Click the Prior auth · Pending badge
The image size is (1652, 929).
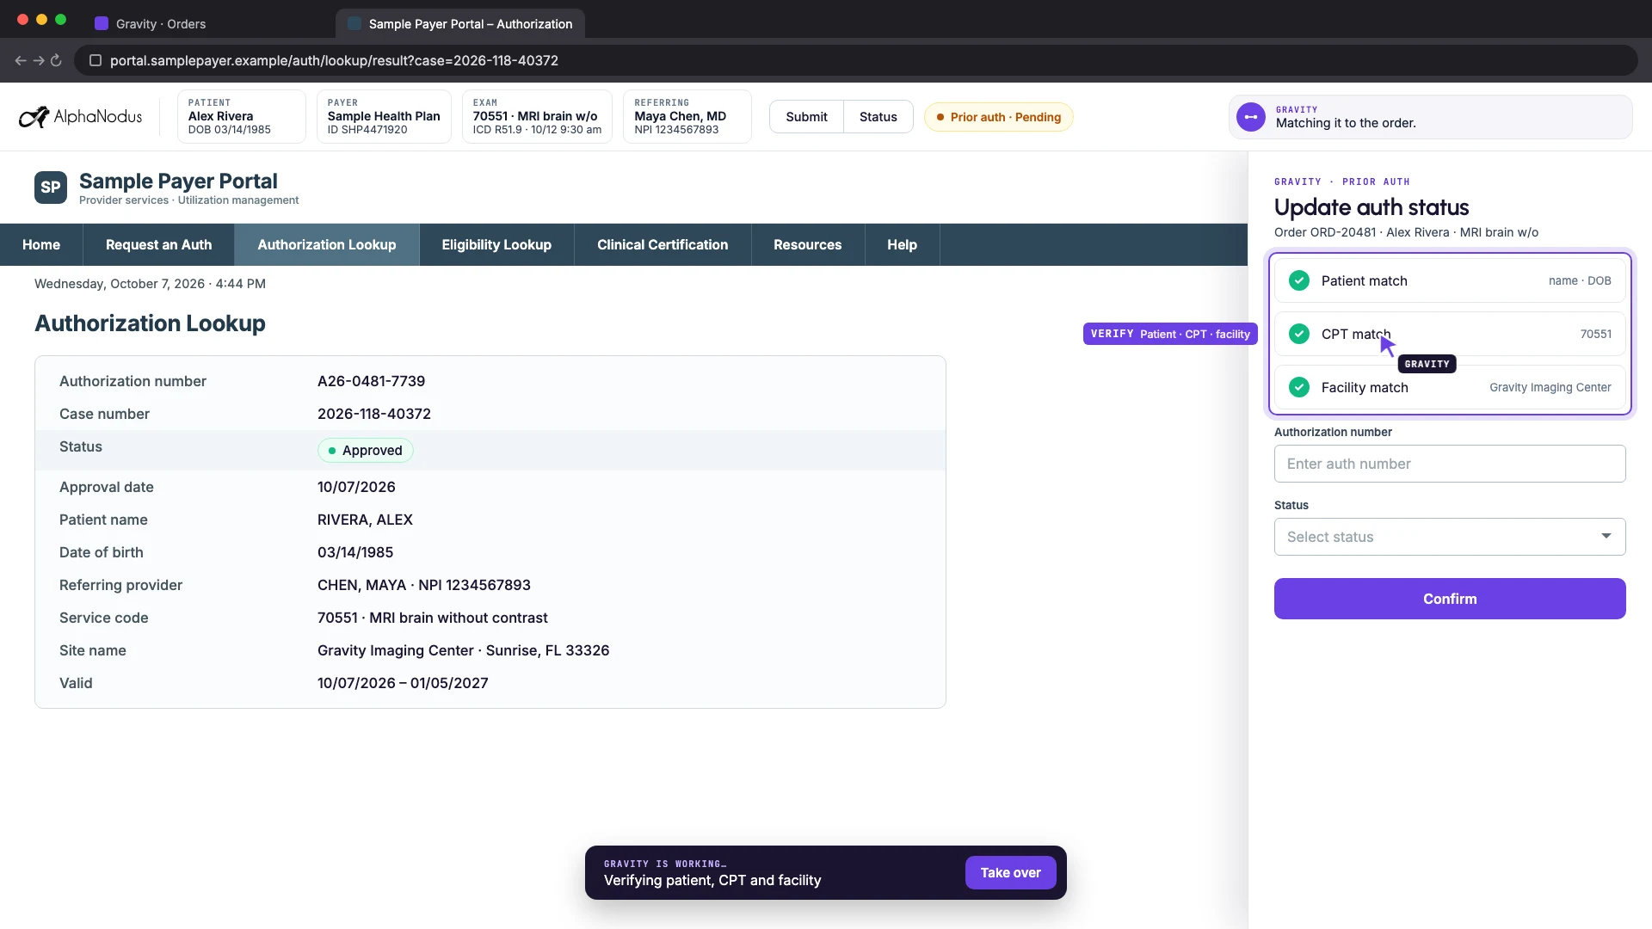click(x=998, y=117)
